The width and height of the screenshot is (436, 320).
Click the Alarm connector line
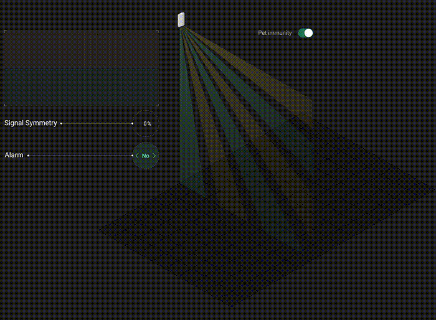coord(80,156)
